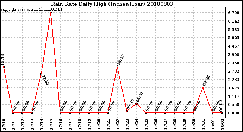Click the 5.025 y-axis value

coord(234,38)
